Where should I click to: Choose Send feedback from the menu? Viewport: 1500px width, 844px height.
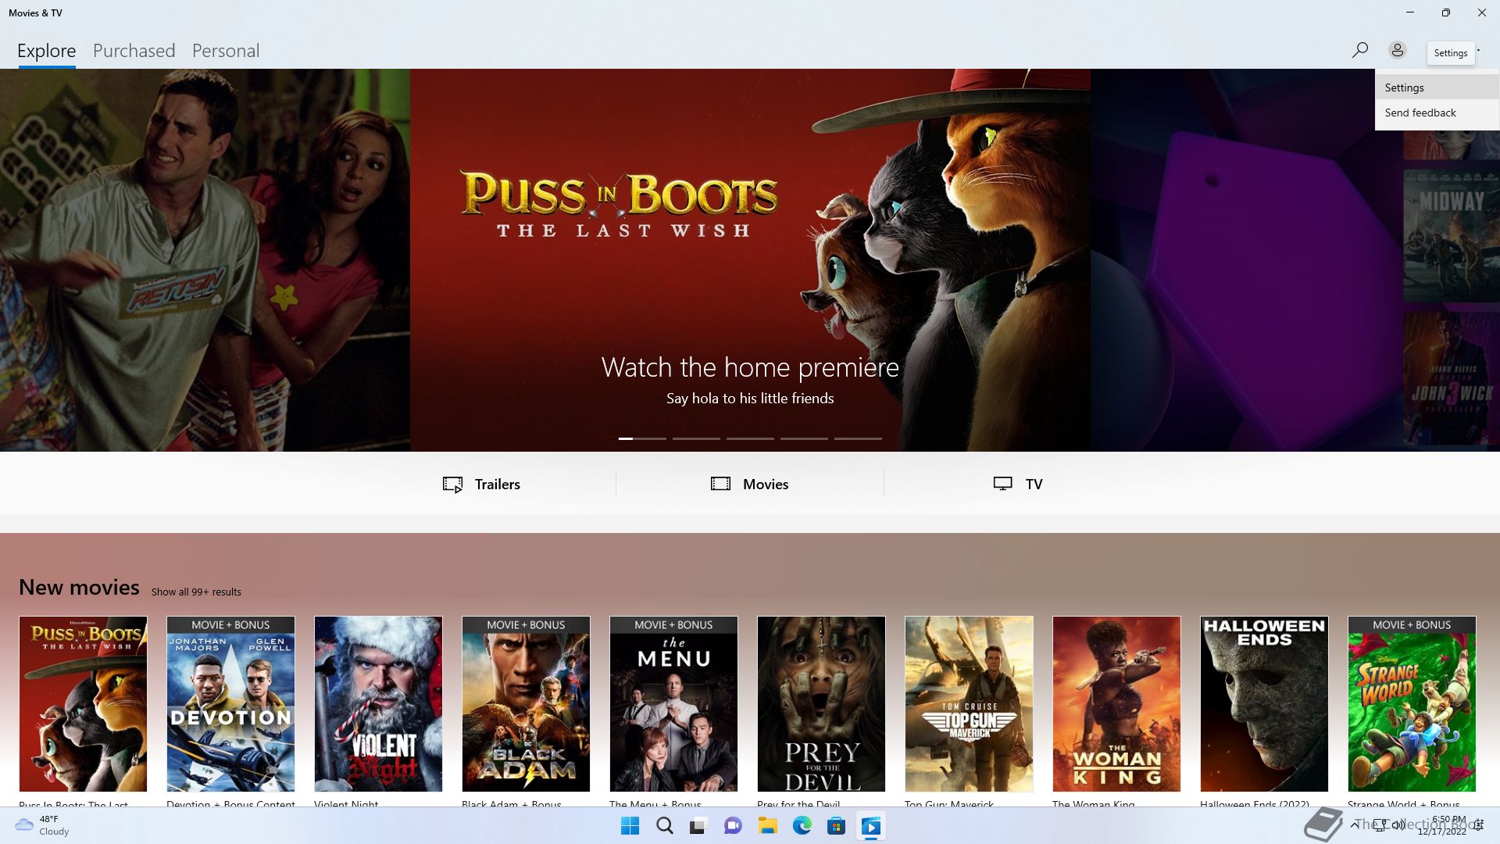pyautogui.click(x=1437, y=113)
